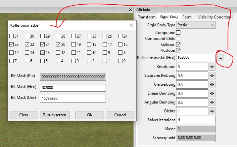Screen dimensions: 237x147
Task: Switch to the Visibility Condition tab
Action: [214, 17]
